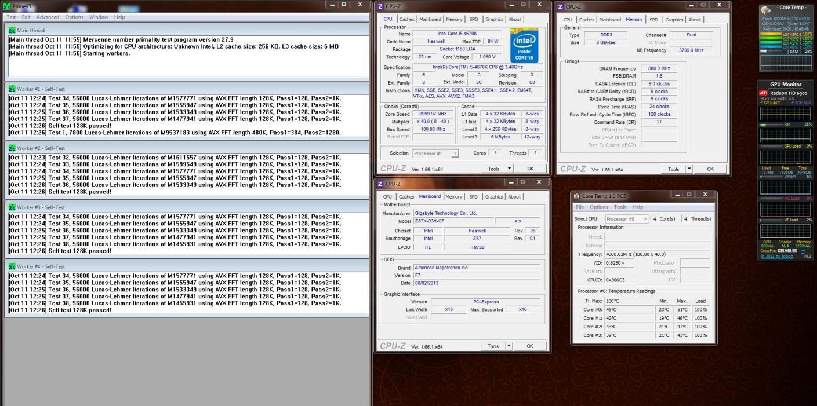Open About tab in the Mainboard CPU-Z window
Image resolution: width=817 pixels, height=406 pixels.
coord(514,197)
